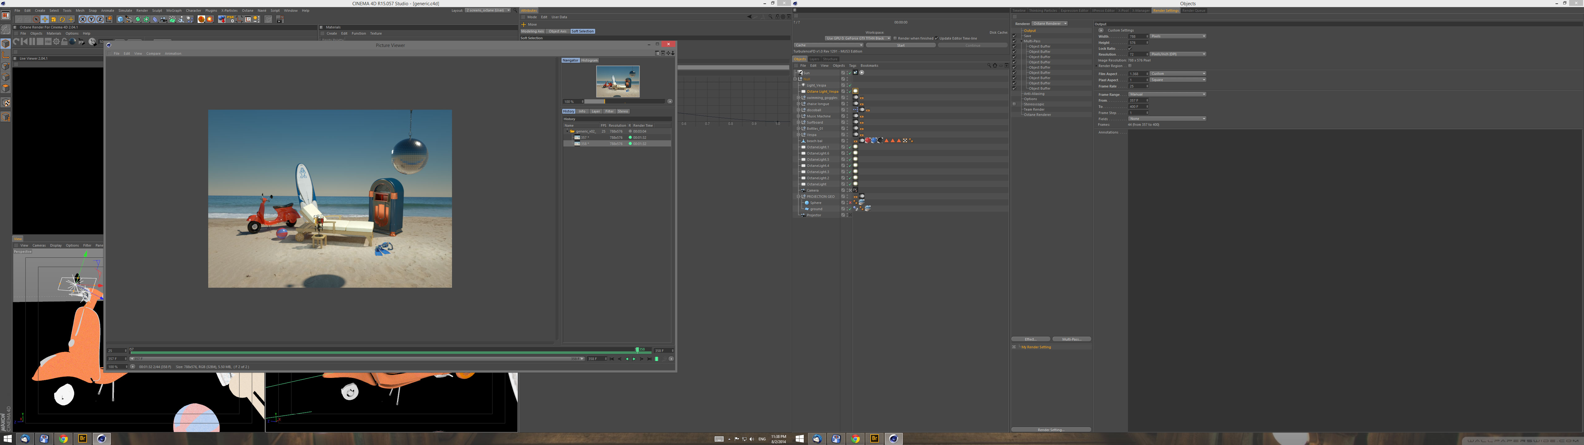1584x445 pixels.
Task: Add a Cube primitive object
Action: point(121,19)
